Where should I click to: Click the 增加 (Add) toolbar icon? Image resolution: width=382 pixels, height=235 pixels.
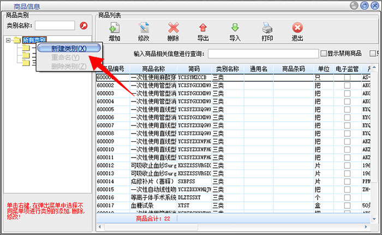click(x=115, y=31)
